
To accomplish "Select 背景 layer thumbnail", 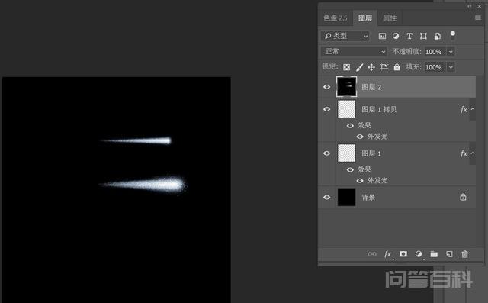I will click(x=346, y=197).
